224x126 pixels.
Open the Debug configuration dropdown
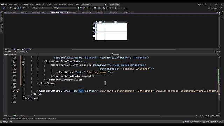pyautogui.click(x=36, y=8)
